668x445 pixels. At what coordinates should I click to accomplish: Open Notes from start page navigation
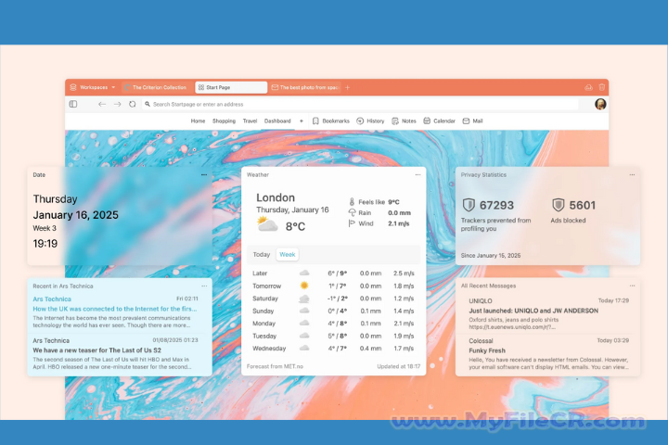pos(404,121)
